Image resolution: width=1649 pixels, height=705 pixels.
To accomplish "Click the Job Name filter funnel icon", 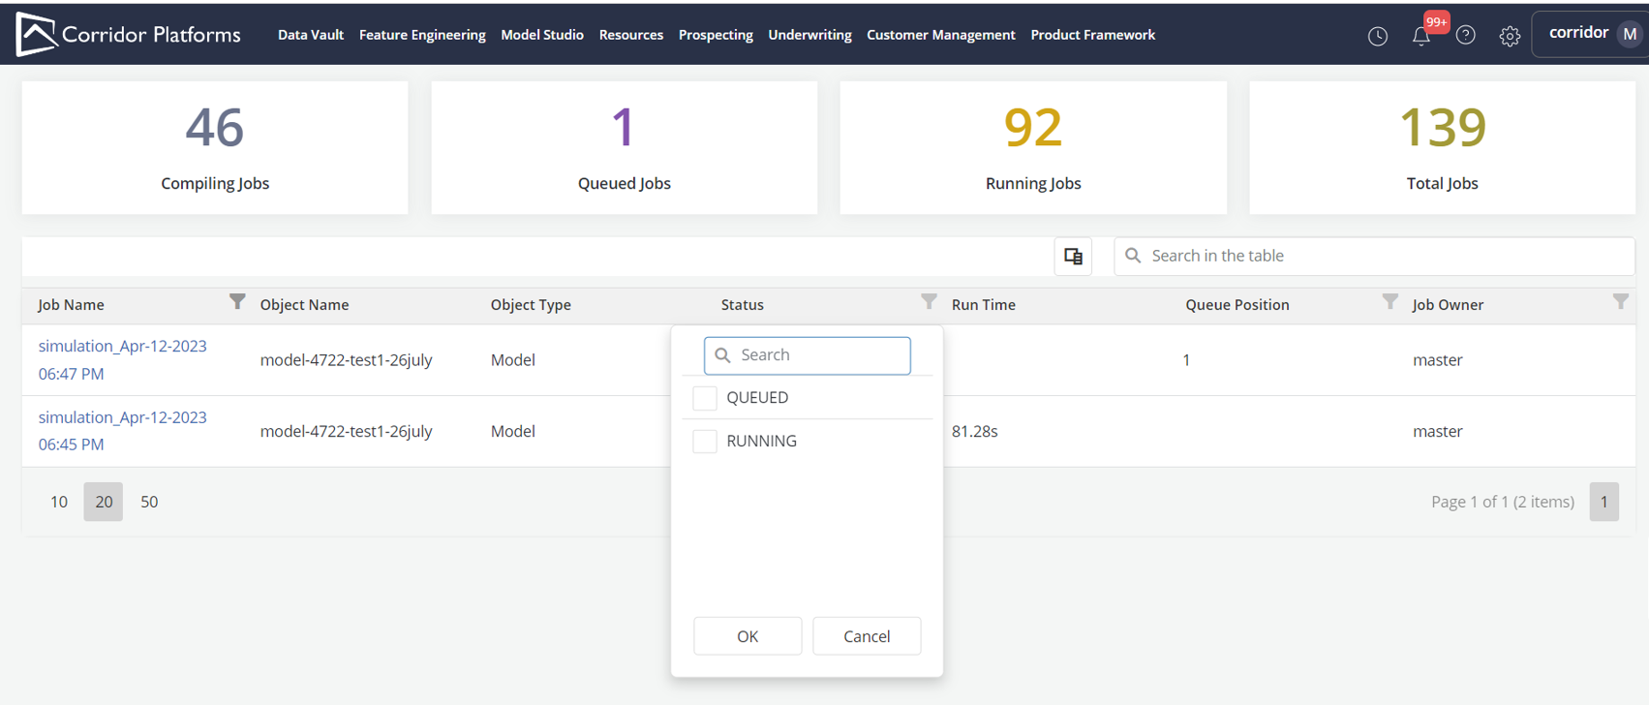I will coord(237,302).
